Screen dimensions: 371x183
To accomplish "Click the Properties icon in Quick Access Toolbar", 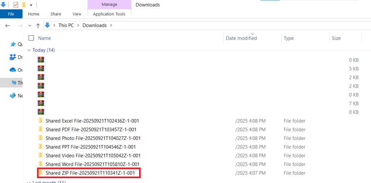I will [16, 5].
